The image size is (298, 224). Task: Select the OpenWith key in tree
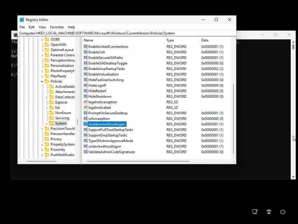(58, 45)
